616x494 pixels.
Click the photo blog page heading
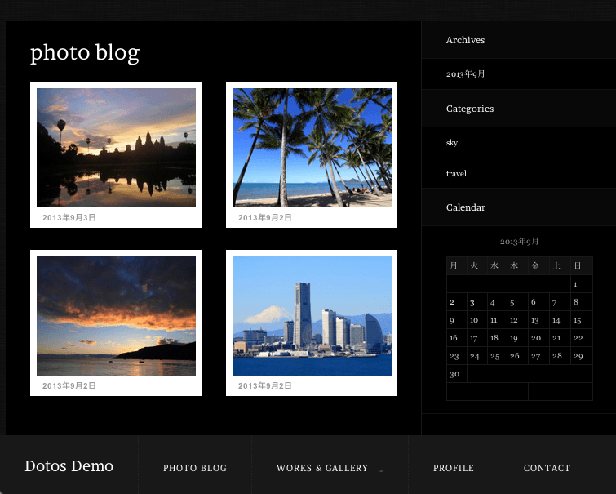point(85,53)
